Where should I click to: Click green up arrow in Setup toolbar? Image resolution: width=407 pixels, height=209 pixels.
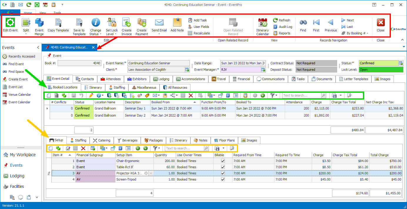(x=138, y=148)
